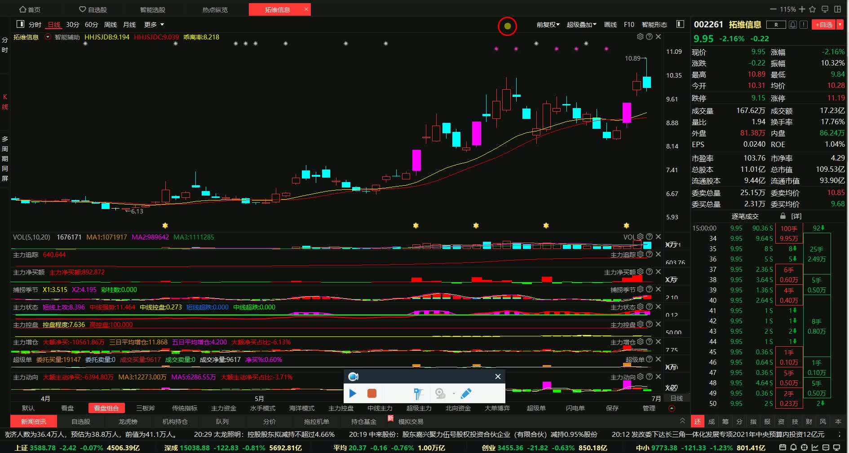Click the play button on the recorder toolbar
This screenshot has height=453, width=849.
coord(353,394)
